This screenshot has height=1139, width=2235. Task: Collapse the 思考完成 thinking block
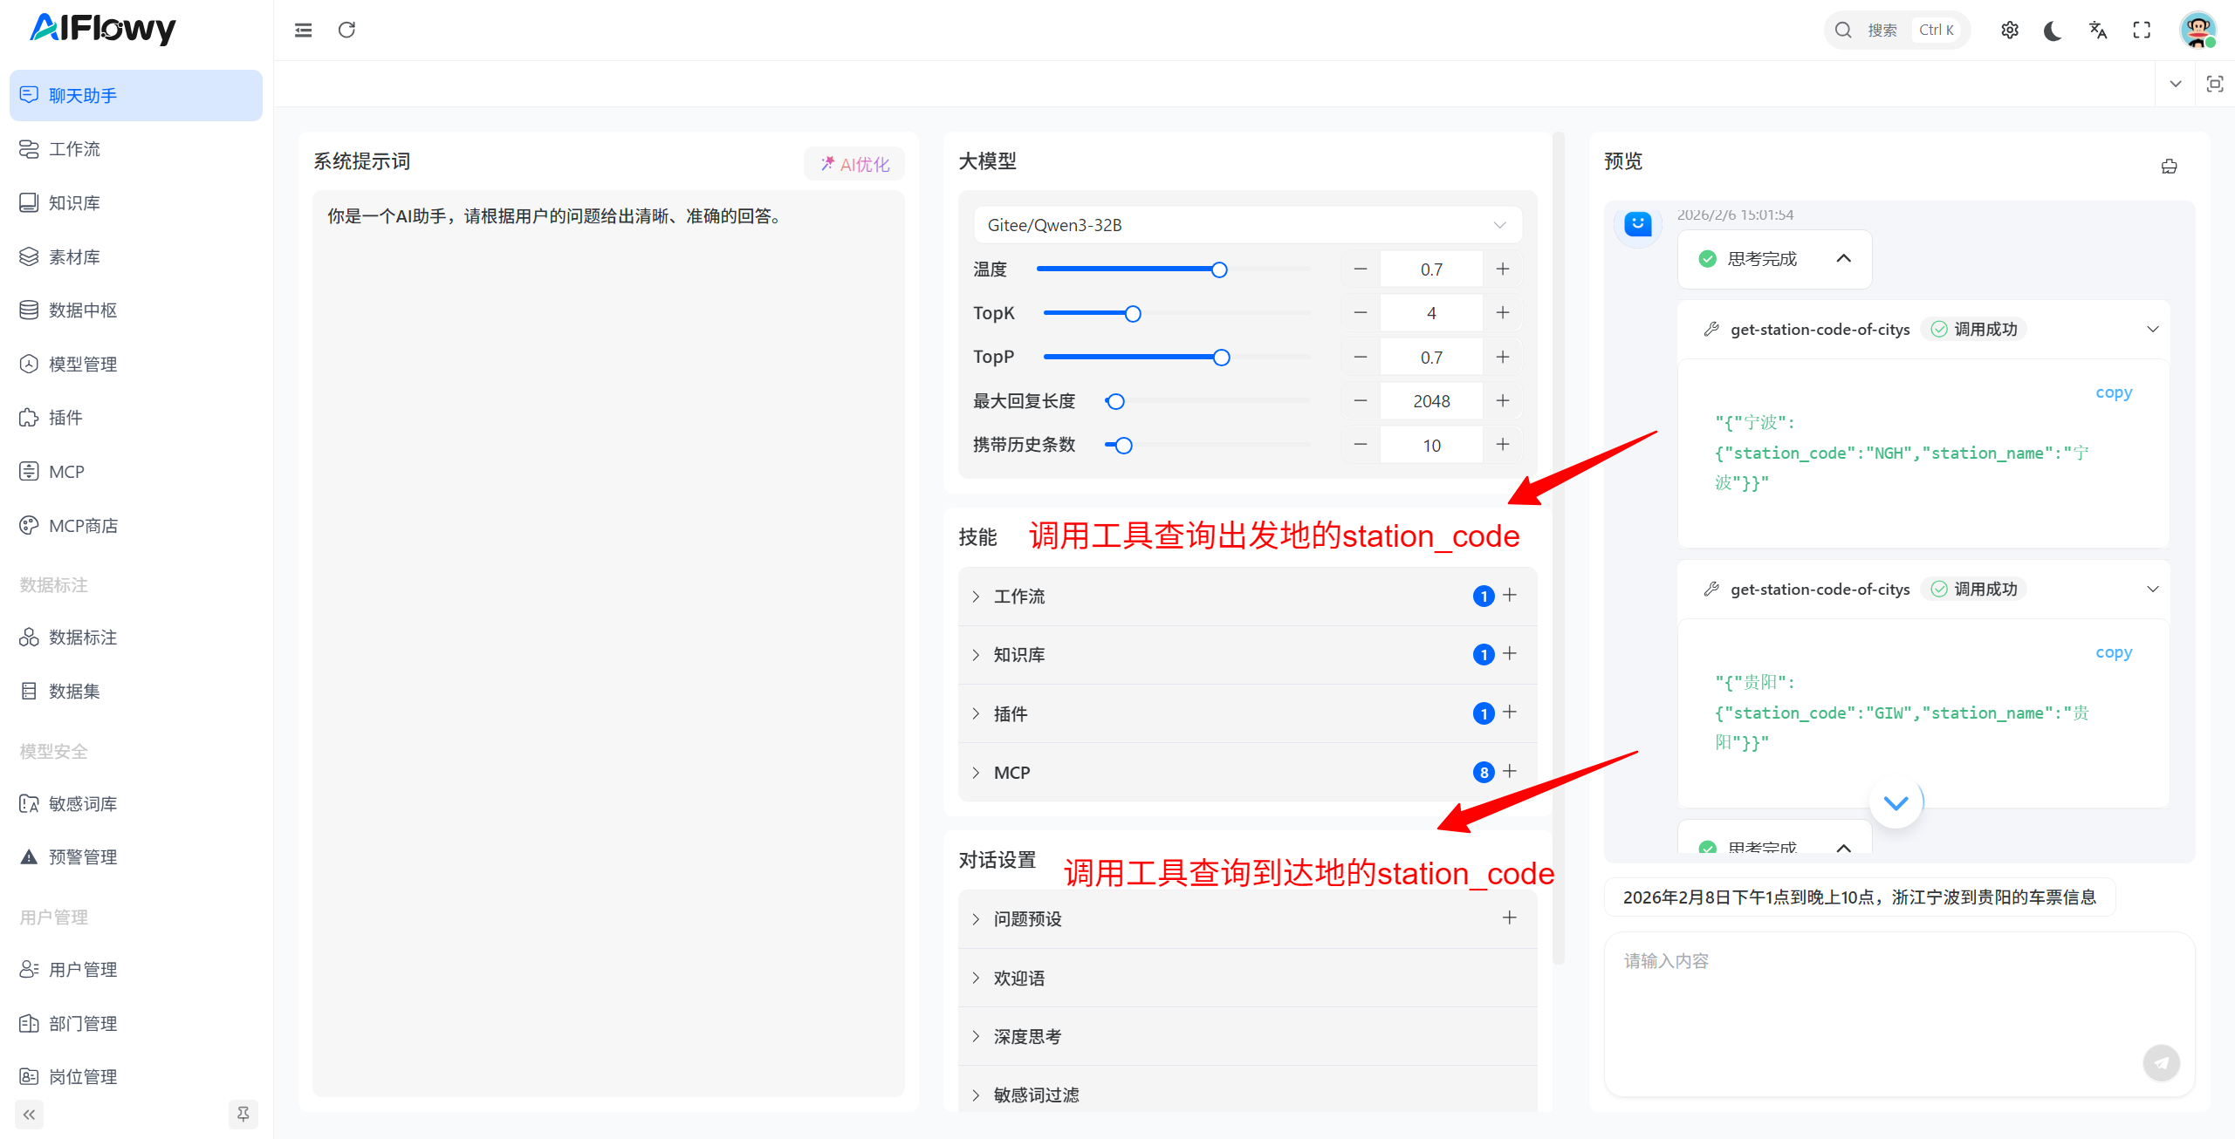(1843, 258)
